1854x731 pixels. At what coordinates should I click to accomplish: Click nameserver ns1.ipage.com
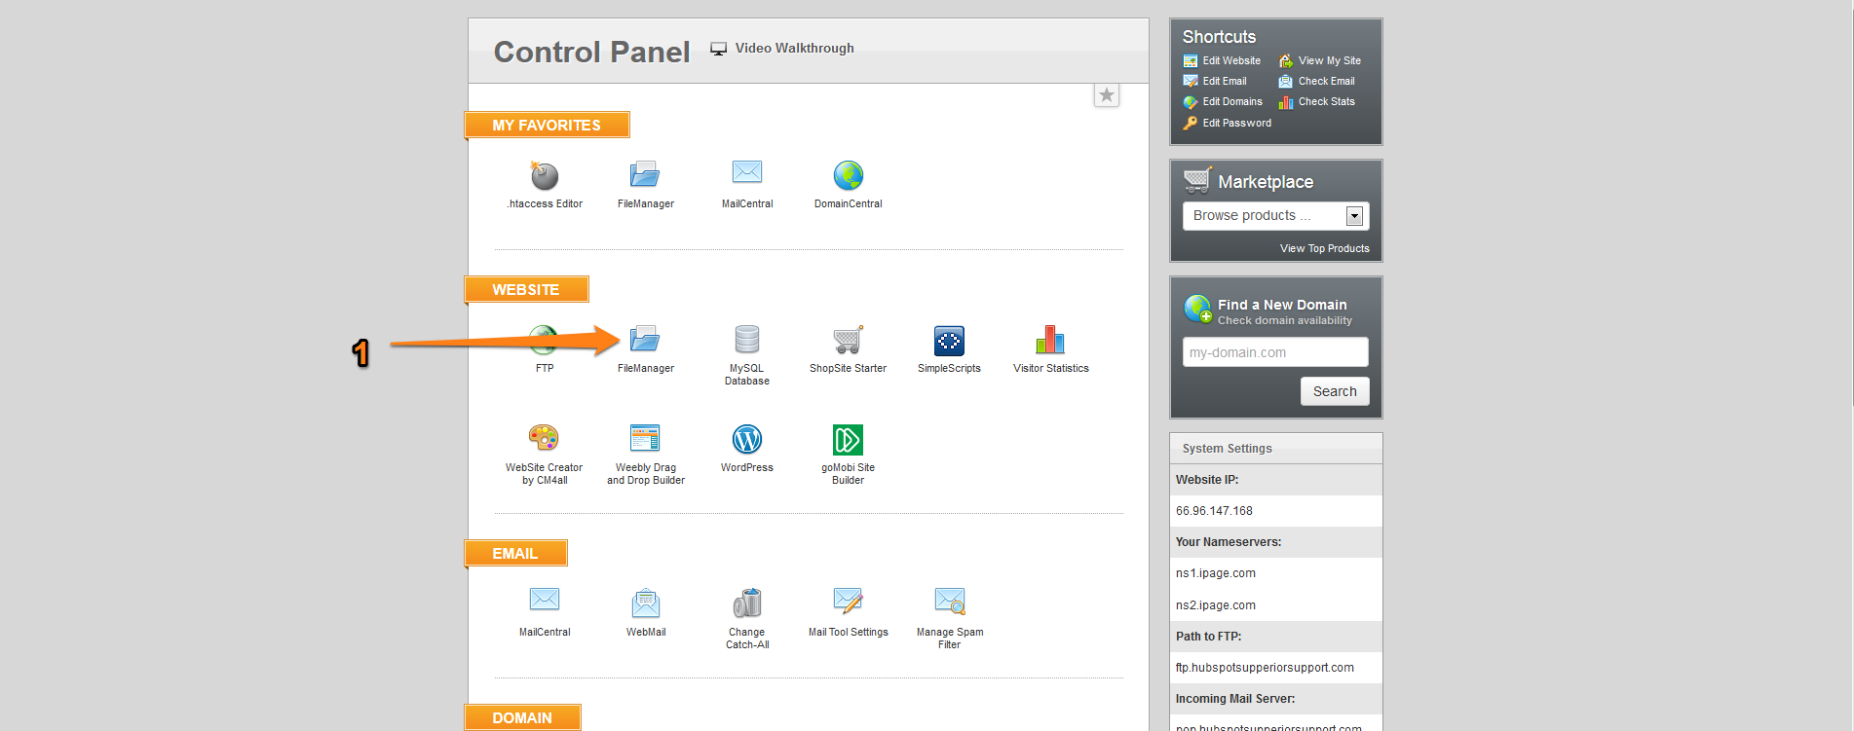point(1216,573)
